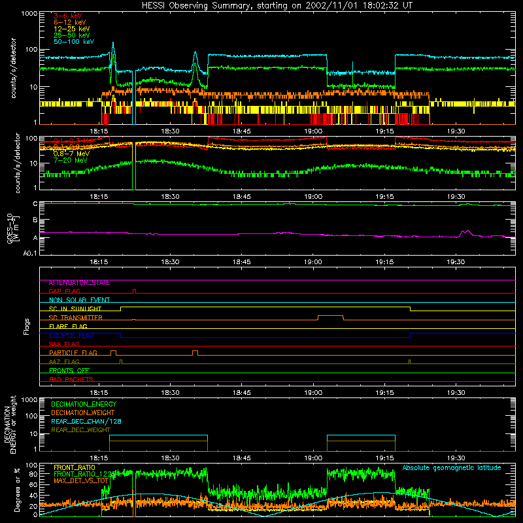523x523 pixels.
Task: Click the 'DECIMATION ENERGY or weight' axis title
Action: [x=10, y=424]
